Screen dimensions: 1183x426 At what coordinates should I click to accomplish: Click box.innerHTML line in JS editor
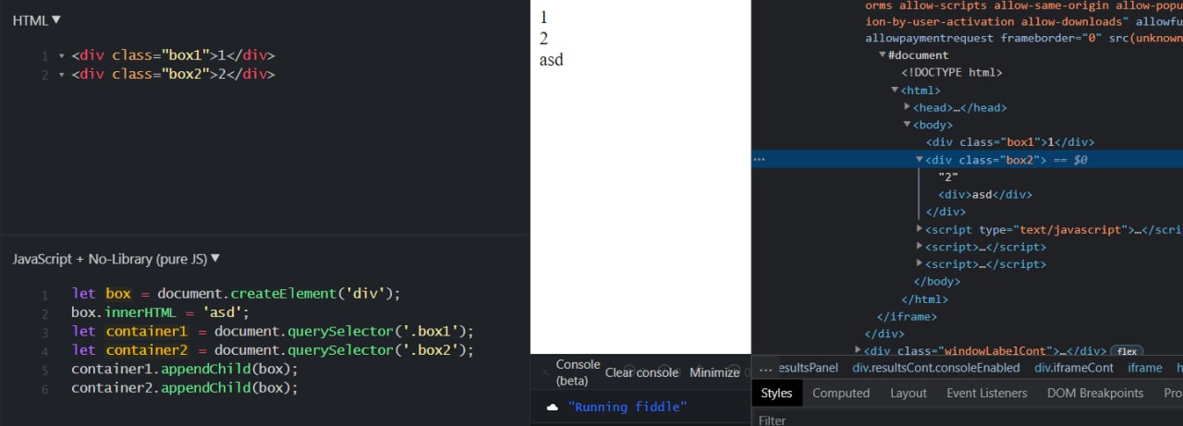160,312
